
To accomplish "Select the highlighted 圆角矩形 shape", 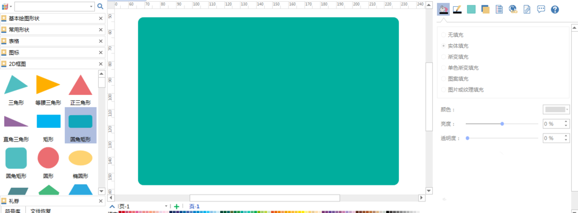I will coord(80,125).
